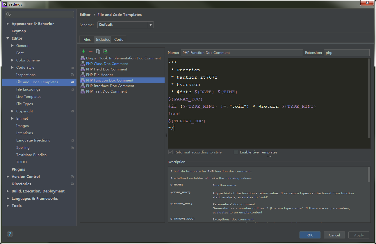The height and width of the screenshot is (244, 376).
Task: Collapse the Editor section
Action: (x=8, y=38)
